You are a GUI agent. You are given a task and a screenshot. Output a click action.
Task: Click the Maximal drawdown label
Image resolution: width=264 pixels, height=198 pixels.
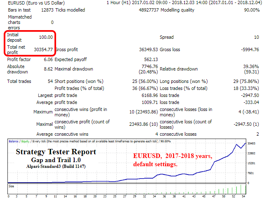(x=74, y=69)
